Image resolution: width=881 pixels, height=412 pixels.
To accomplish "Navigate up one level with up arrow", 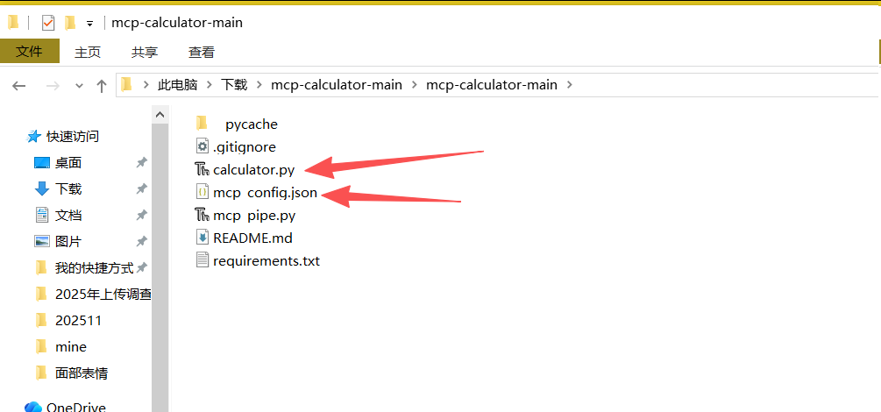I will click(x=102, y=86).
